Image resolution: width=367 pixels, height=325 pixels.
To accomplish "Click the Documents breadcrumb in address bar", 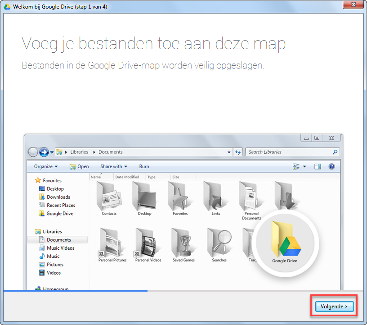I will 111,152.
